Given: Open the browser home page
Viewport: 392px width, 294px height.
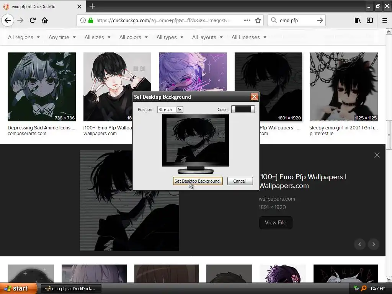Looking at the screenshot, I should (45, 20).
